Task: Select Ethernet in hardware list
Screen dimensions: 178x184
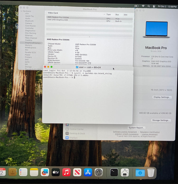Action: tap(29, 35)
